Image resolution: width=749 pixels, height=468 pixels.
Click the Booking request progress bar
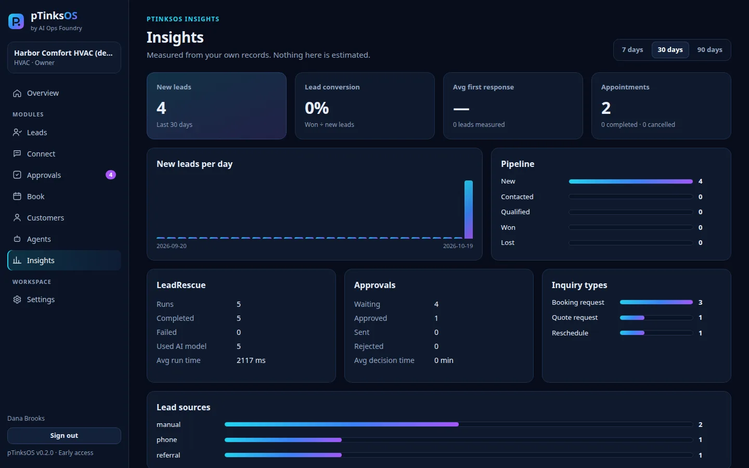[x=656, y=302]
